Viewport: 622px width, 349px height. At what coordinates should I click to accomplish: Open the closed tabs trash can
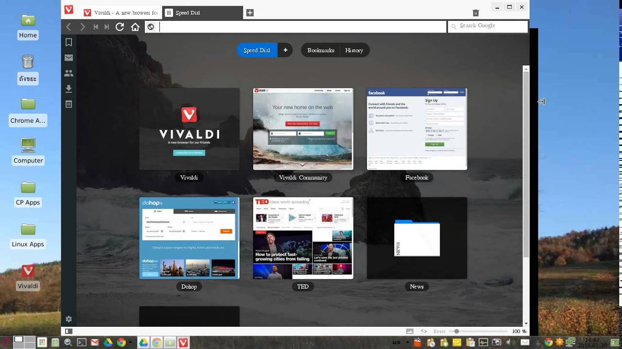pos(476,13)
